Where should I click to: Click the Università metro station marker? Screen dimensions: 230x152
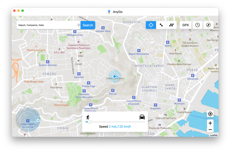[x=193, y=75]
